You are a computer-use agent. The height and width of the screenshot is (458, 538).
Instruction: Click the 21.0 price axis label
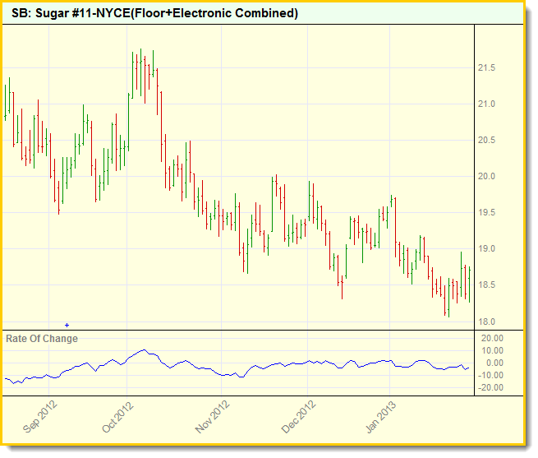(x=486, y=104)
